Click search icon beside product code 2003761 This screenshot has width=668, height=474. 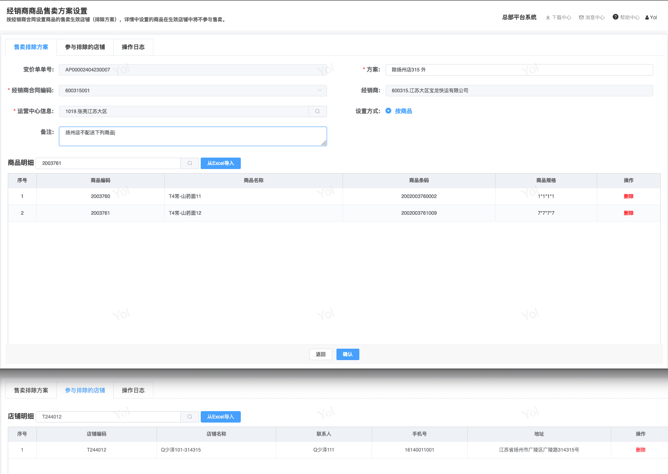pos(190,163)
